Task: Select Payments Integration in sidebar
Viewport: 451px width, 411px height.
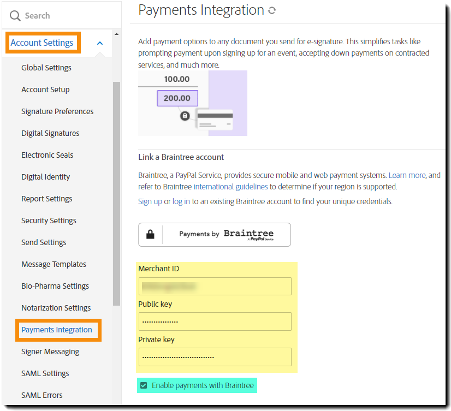Action: tap(57, 330)
